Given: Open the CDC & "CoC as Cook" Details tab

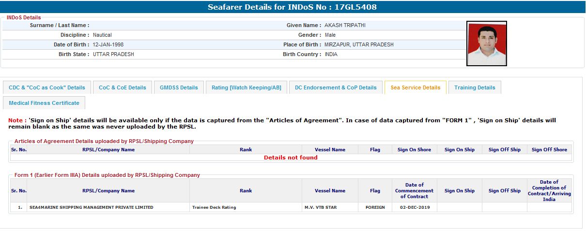Looking at the screenshot, I should [x=47, y=87].
